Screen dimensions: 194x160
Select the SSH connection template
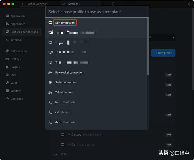point(96,23)
